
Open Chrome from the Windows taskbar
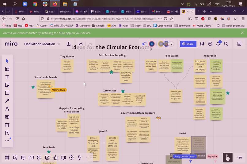click(x=35, y=4)
